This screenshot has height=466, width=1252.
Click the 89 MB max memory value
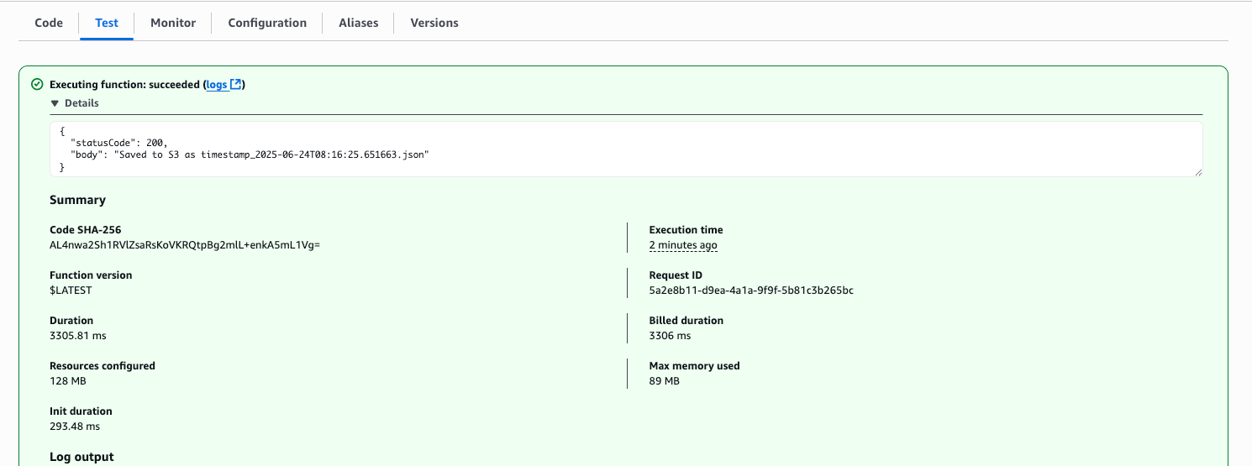tap(664, 381)
